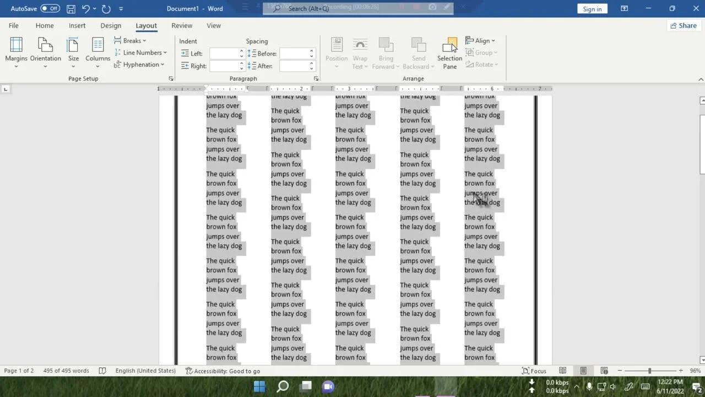Click the Undo arrow icon
The image size is (705, 397).
85,9
